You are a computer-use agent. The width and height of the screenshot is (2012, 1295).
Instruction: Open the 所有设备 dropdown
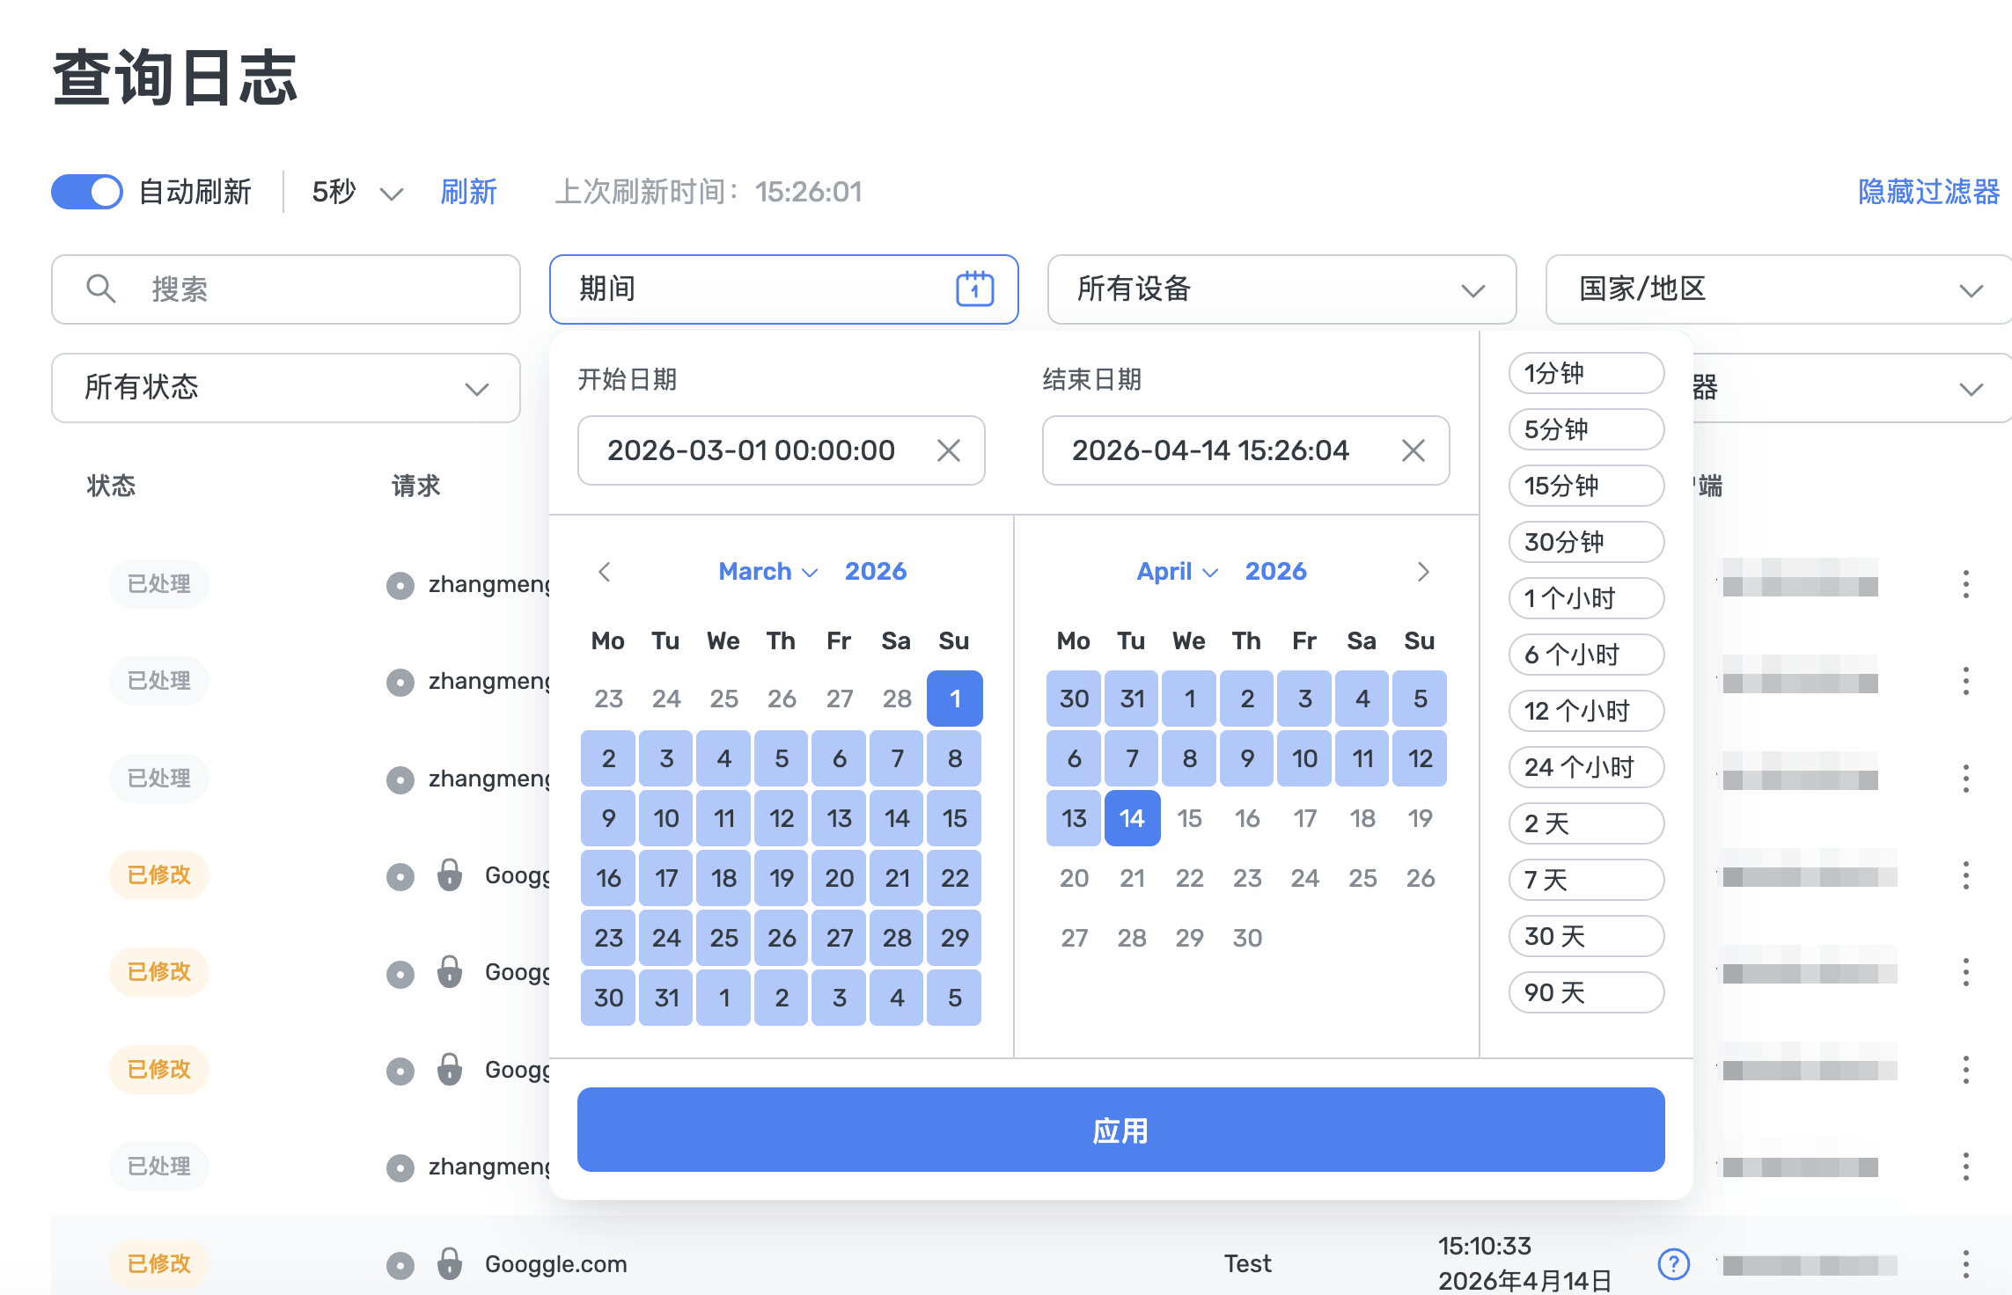[x=1281, y=289]
